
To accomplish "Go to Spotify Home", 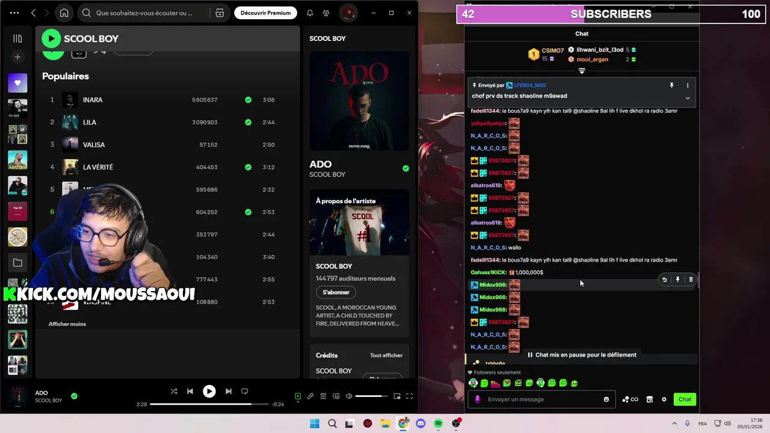I will point(64,13).
